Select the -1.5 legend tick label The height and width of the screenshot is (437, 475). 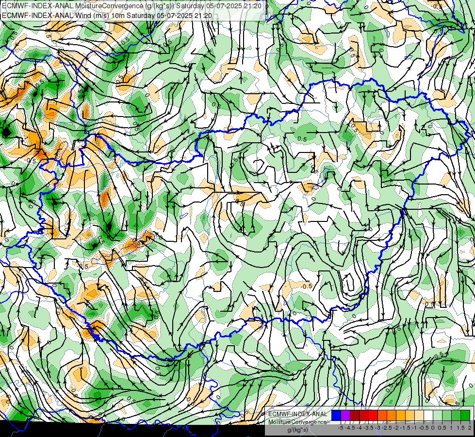[x=405, y=428]
